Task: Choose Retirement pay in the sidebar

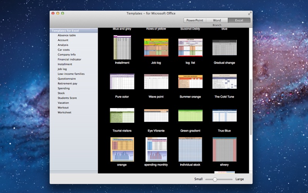Action: point(67,83)
